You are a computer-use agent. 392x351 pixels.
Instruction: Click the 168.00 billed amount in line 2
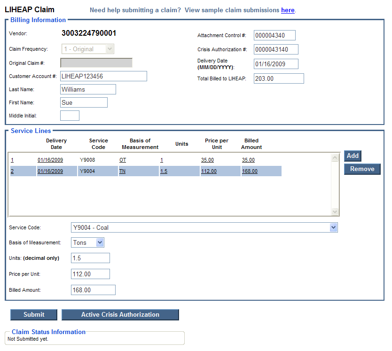coord(250,172)
